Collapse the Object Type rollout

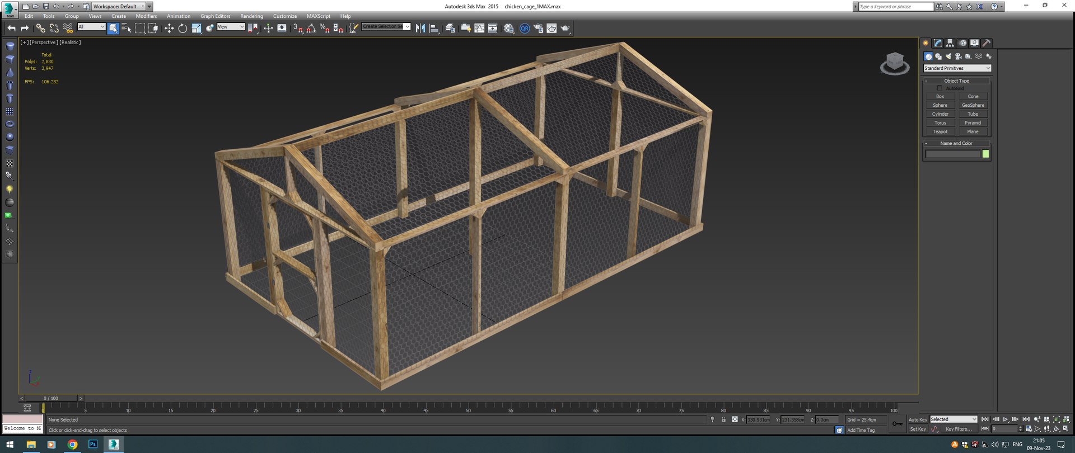point(956,81)
